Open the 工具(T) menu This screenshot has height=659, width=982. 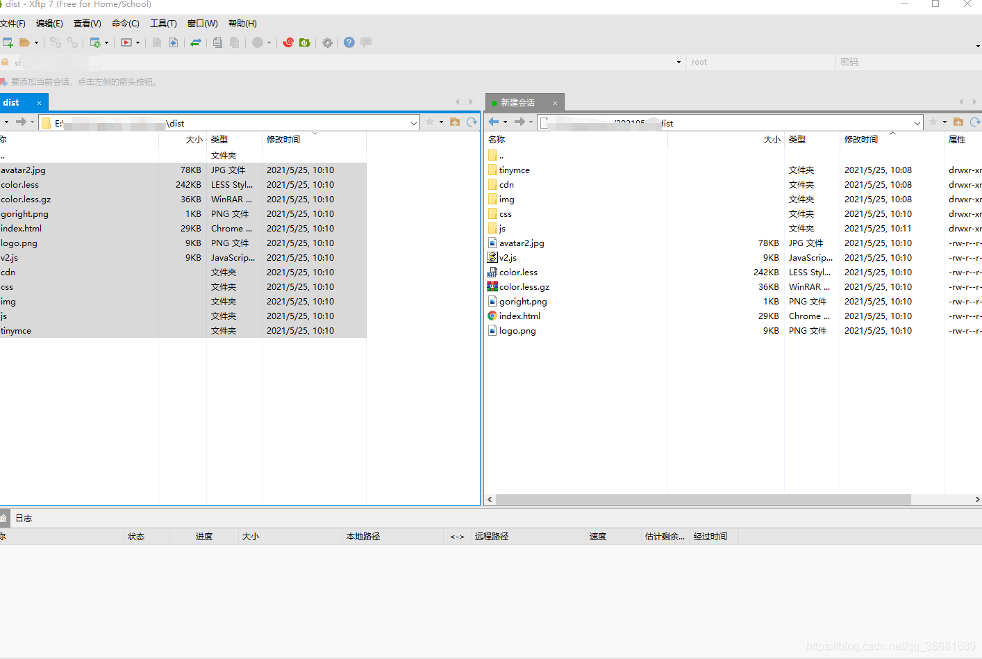tap(164, 24)
